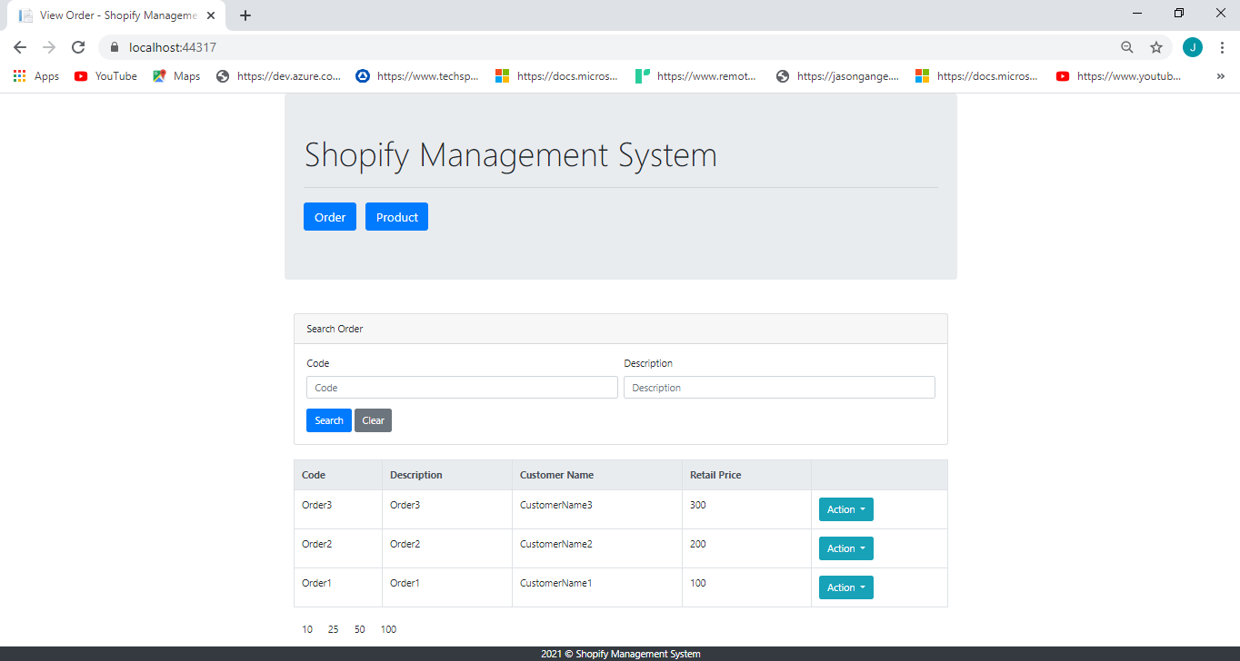Screen dimensions: 1240x661
Task: Click the retail price 200 cell
Action: (x=746, y=548)
